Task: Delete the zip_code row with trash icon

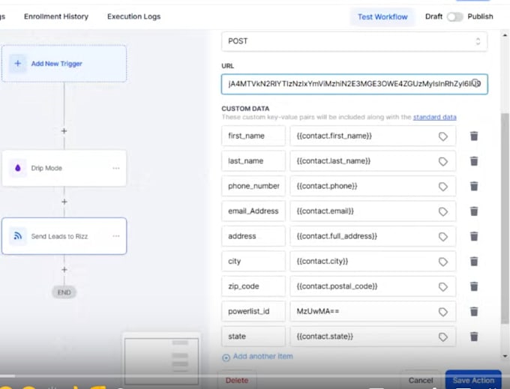Action: 474,286
